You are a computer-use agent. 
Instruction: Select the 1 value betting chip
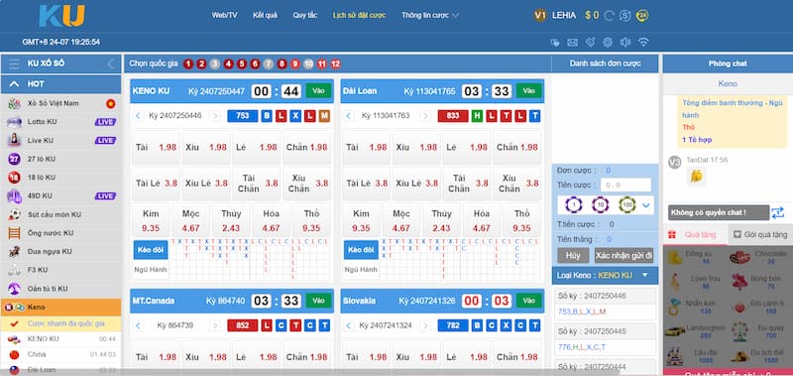(x=574, y=205)
